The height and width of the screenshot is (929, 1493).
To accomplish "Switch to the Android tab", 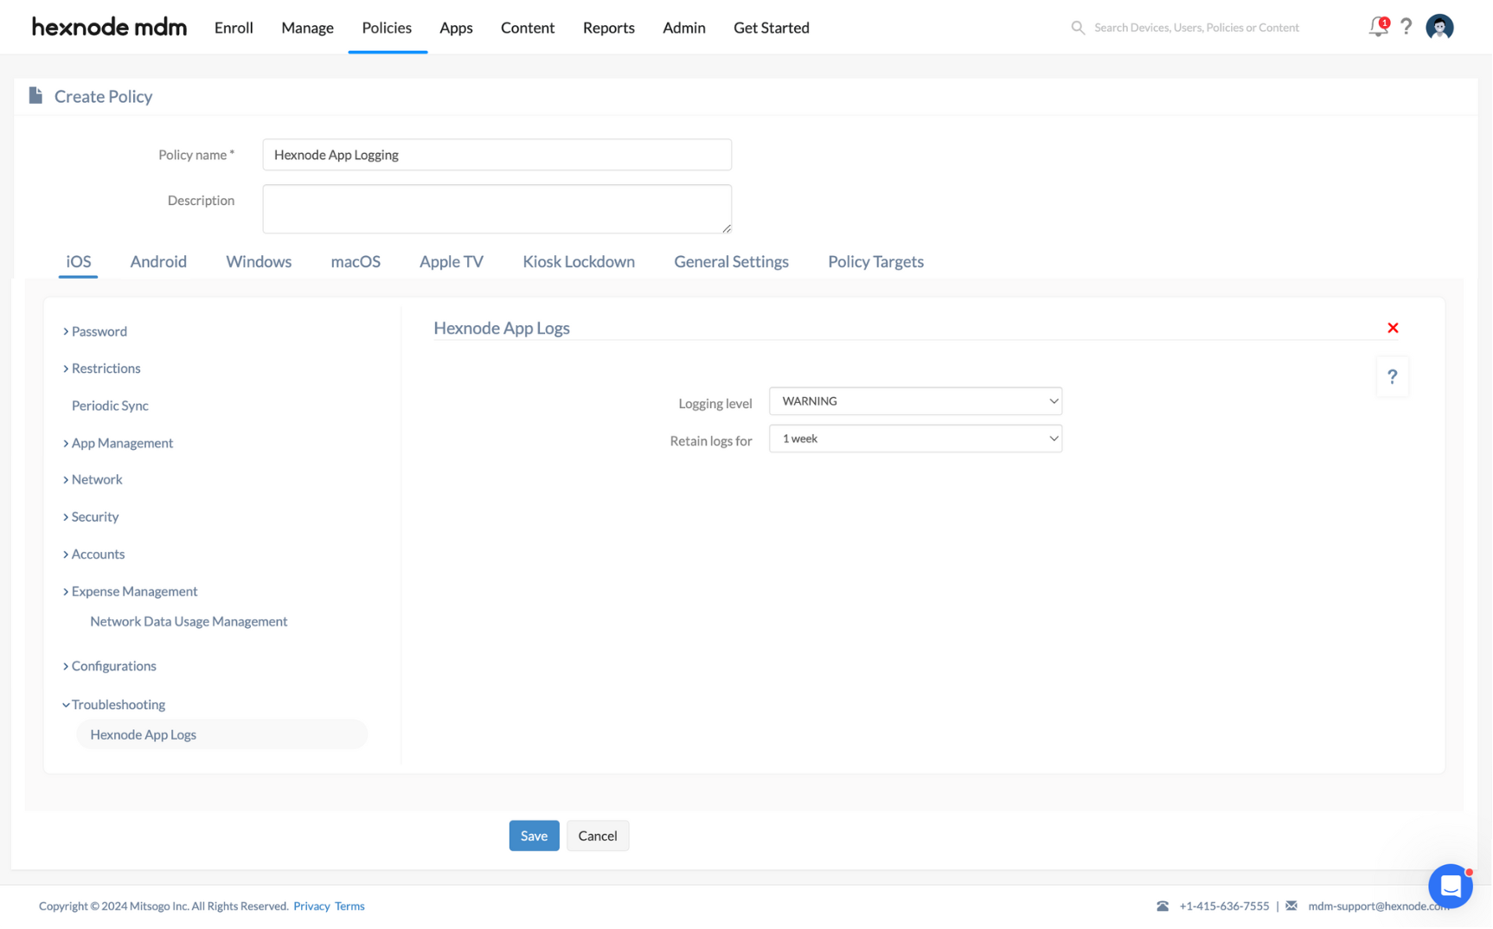I will [158, 262].
